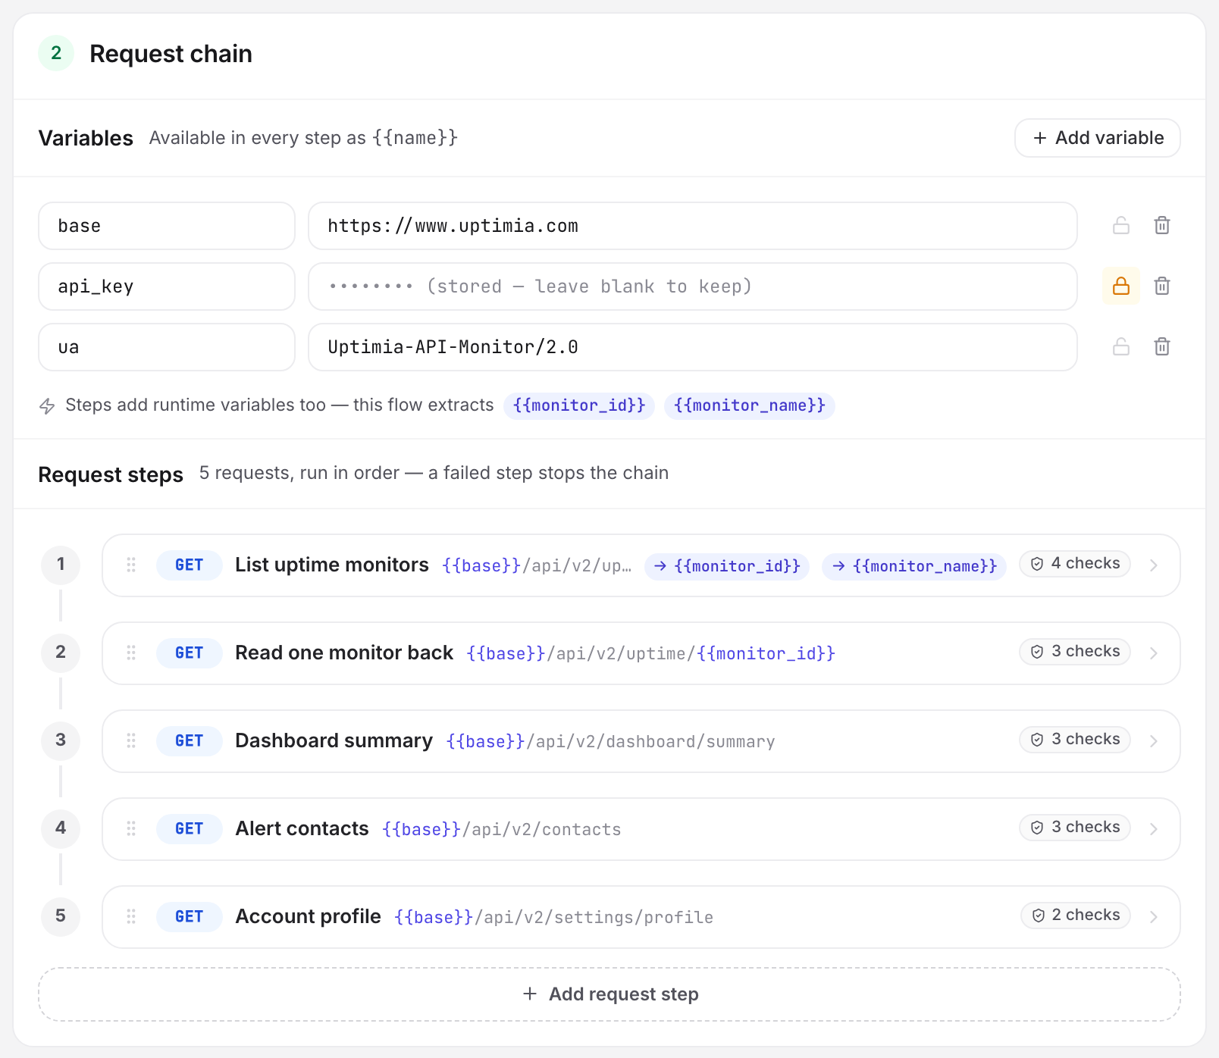The width and height of the screenshot is (1219, 1058).
Task: Expand the List uptime monitors step chevron
Action: (1154, 565)
